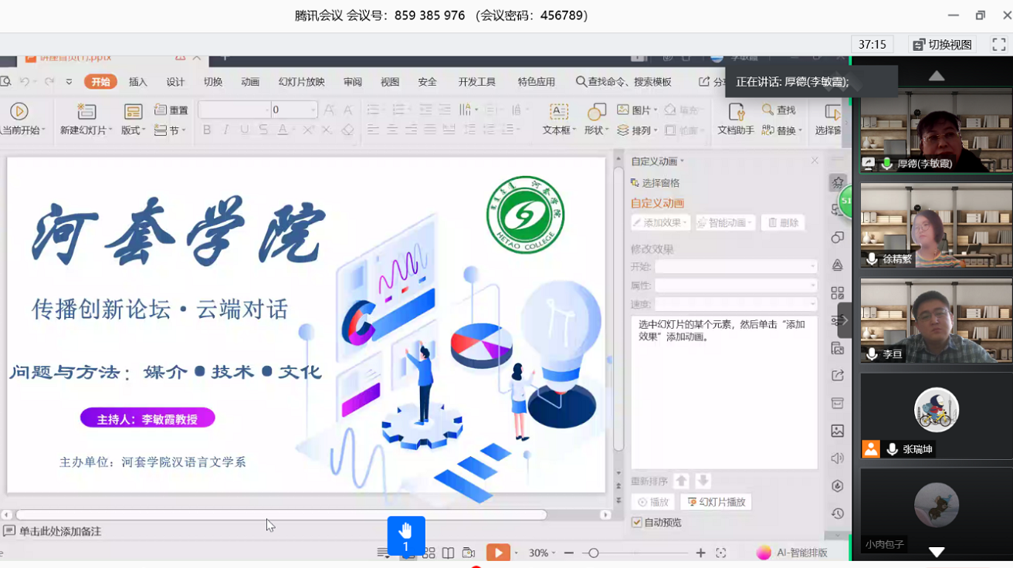
Task: Open the 插入 (Insert) tab
Action: click(x=137, y=82)
